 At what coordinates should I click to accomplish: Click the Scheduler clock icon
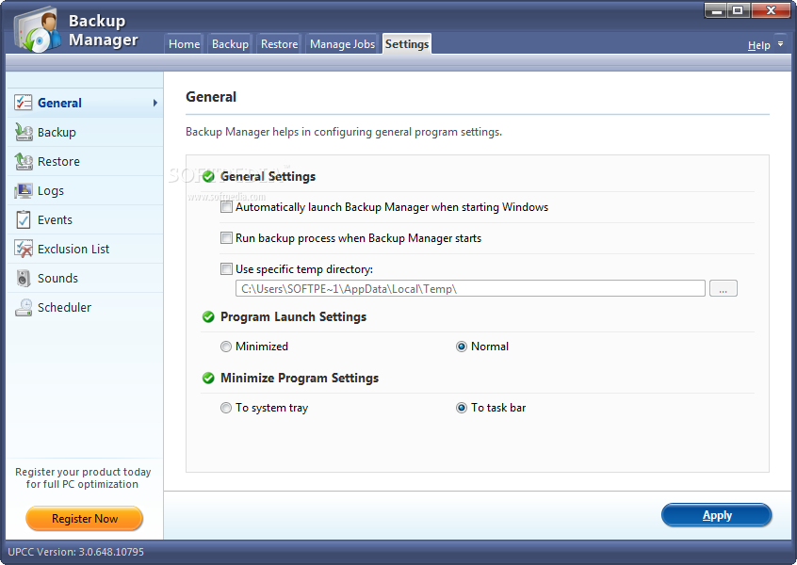tap(24, 307)
